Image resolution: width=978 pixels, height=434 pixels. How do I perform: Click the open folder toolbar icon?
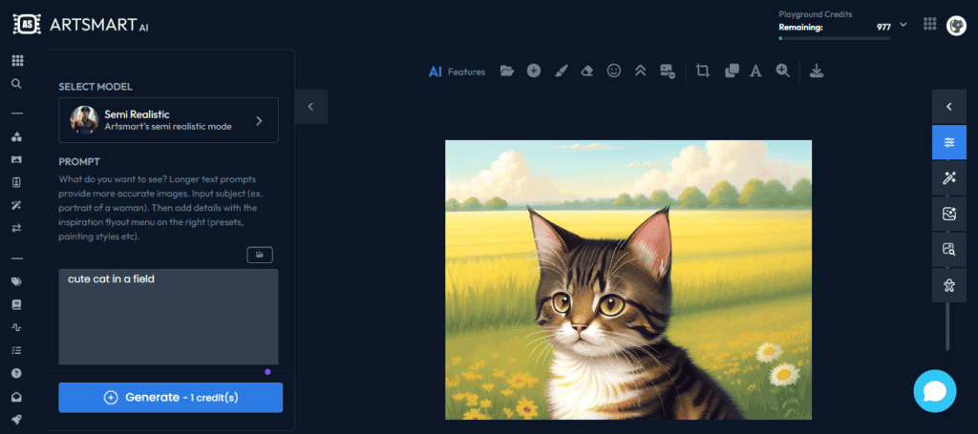507,71
